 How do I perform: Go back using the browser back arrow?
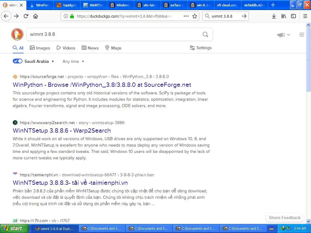(x=6, y=16)
